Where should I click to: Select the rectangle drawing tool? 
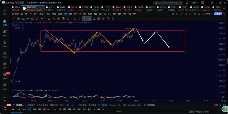pos(33,19)
